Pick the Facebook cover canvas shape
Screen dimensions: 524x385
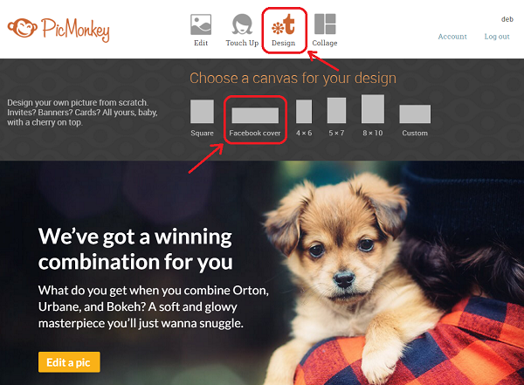255,115
